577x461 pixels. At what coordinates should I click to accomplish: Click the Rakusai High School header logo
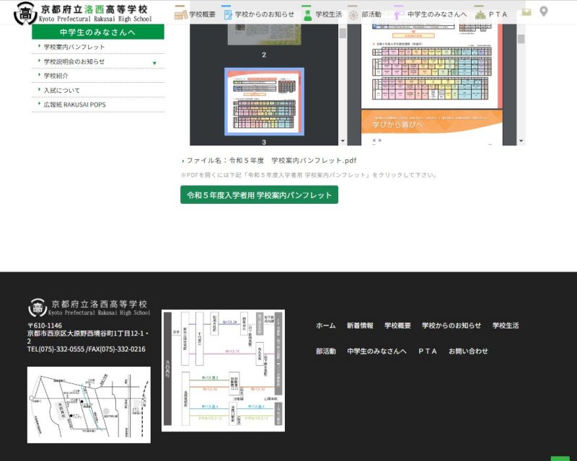point(82,13)
